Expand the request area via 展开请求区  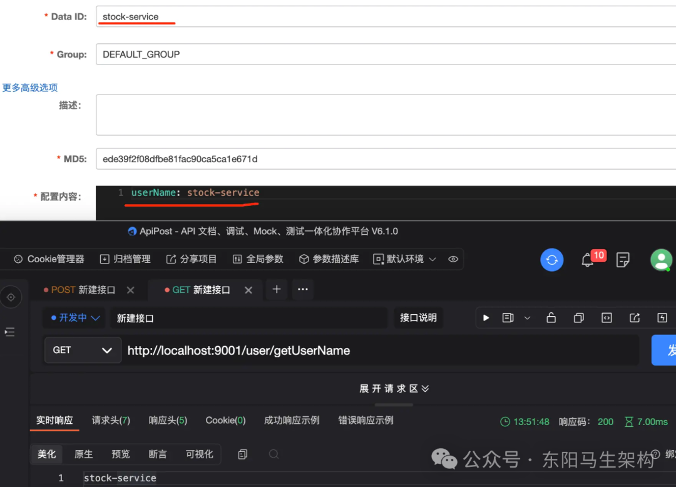(x=394, y=389)
